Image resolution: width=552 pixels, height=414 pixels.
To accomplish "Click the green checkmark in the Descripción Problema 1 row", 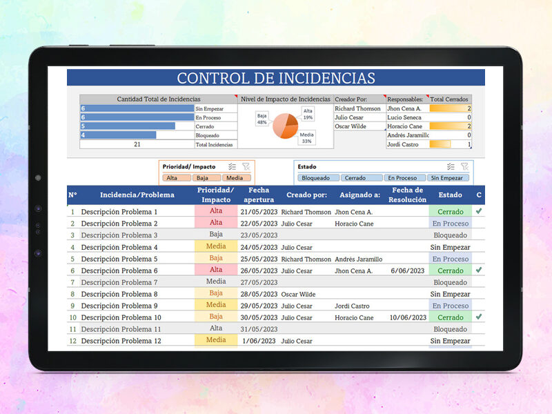I will click(479, 211).
